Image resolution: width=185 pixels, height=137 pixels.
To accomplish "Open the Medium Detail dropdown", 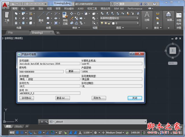I will [x=115, y=133].
